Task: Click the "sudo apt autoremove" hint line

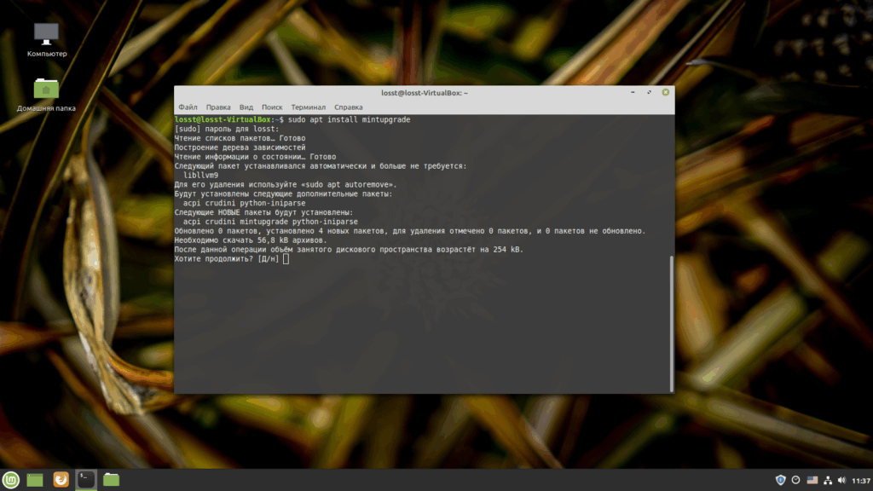Action: coord(286,185)
